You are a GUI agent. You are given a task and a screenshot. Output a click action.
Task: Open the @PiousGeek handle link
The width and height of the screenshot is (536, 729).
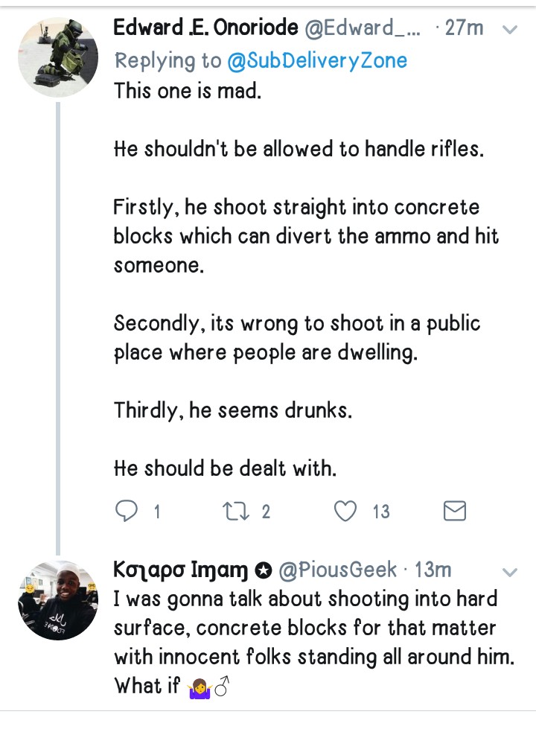[337, 570]
